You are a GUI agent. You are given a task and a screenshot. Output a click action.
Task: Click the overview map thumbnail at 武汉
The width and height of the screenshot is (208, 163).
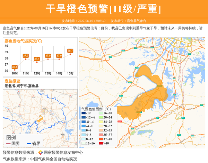[44, 110]
